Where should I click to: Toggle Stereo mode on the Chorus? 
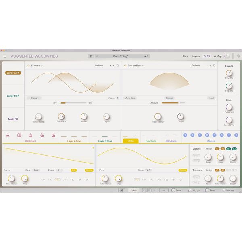[x=34, y=98]
